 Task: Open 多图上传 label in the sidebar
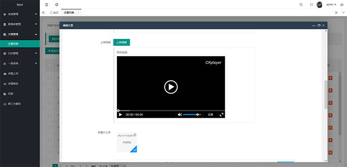coord(13,74)
